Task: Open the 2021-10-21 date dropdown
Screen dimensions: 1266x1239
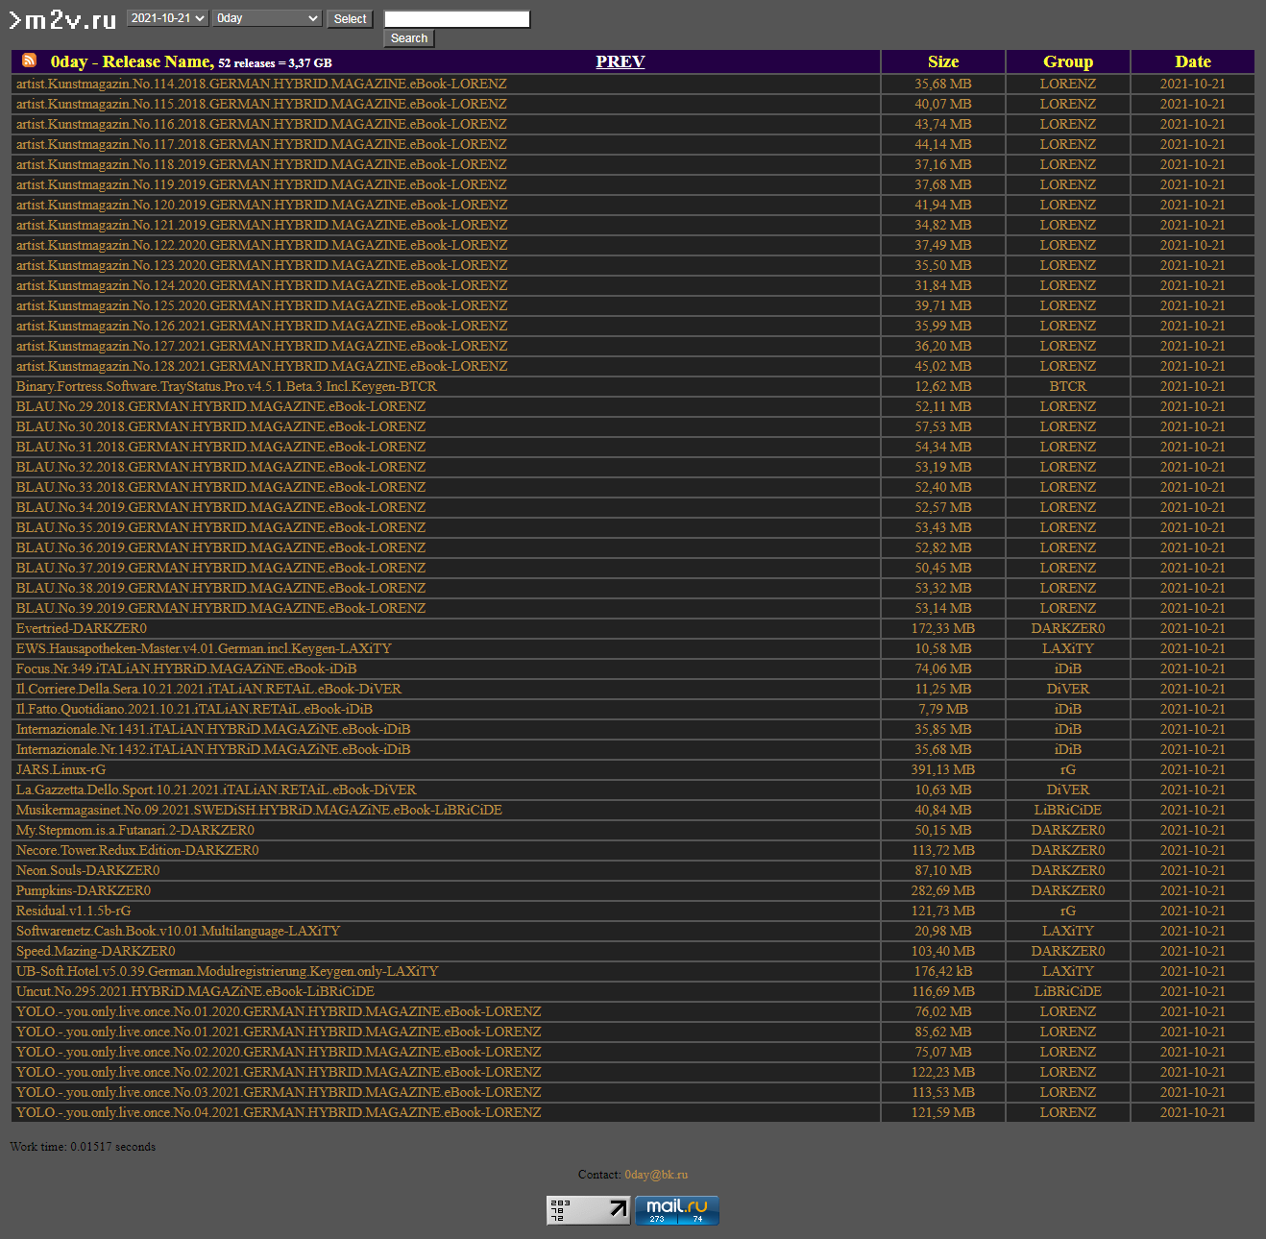Action: (167, 18)
